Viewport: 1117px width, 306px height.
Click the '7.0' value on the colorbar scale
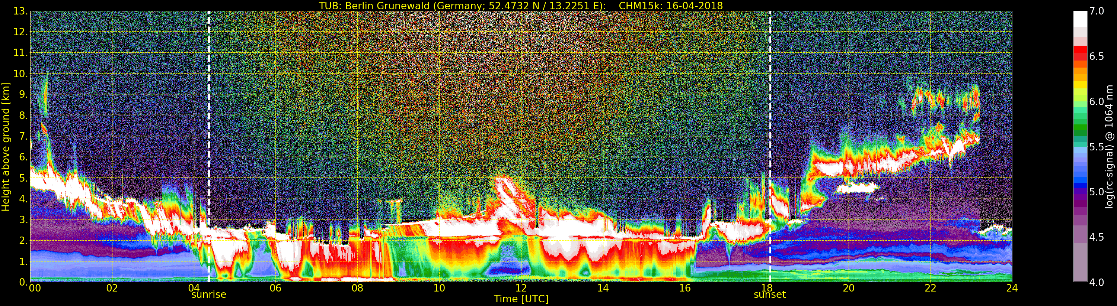(x=1097, y=11)
